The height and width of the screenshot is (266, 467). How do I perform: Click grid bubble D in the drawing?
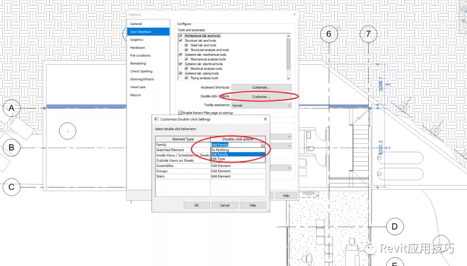click(x=394, y=226)
